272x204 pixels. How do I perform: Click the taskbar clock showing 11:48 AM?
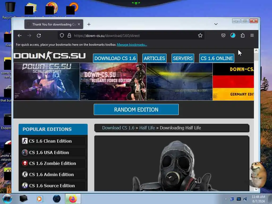tap(258, 199)
